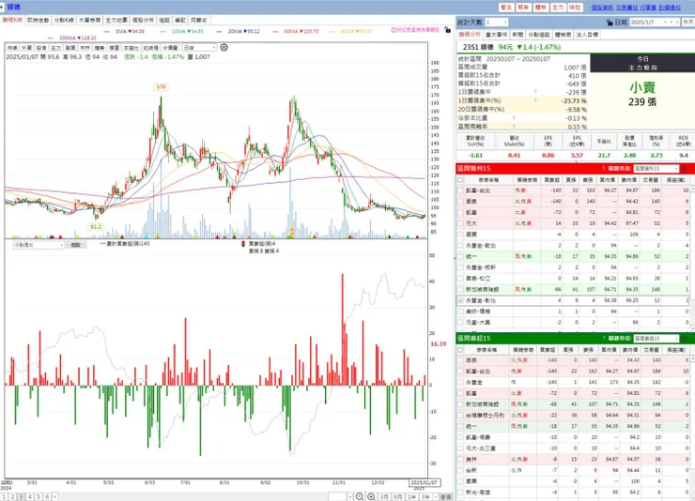Toggle the select-all checkbox in the 區間賣超15 table header

point(460,350)
